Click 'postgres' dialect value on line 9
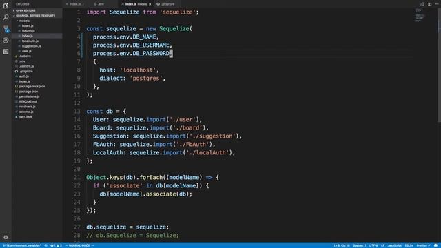Image resolution: width=441 pixels, height=248 pixels. click(x=146, y=78)
